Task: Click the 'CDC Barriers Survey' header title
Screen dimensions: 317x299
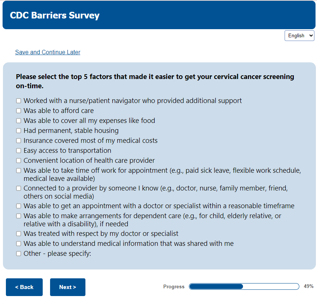Action: coord(54,15)
